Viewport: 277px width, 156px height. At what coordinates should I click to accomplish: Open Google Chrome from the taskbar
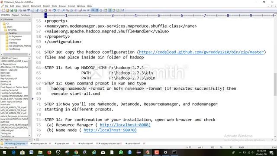click(x=76, y=152)
